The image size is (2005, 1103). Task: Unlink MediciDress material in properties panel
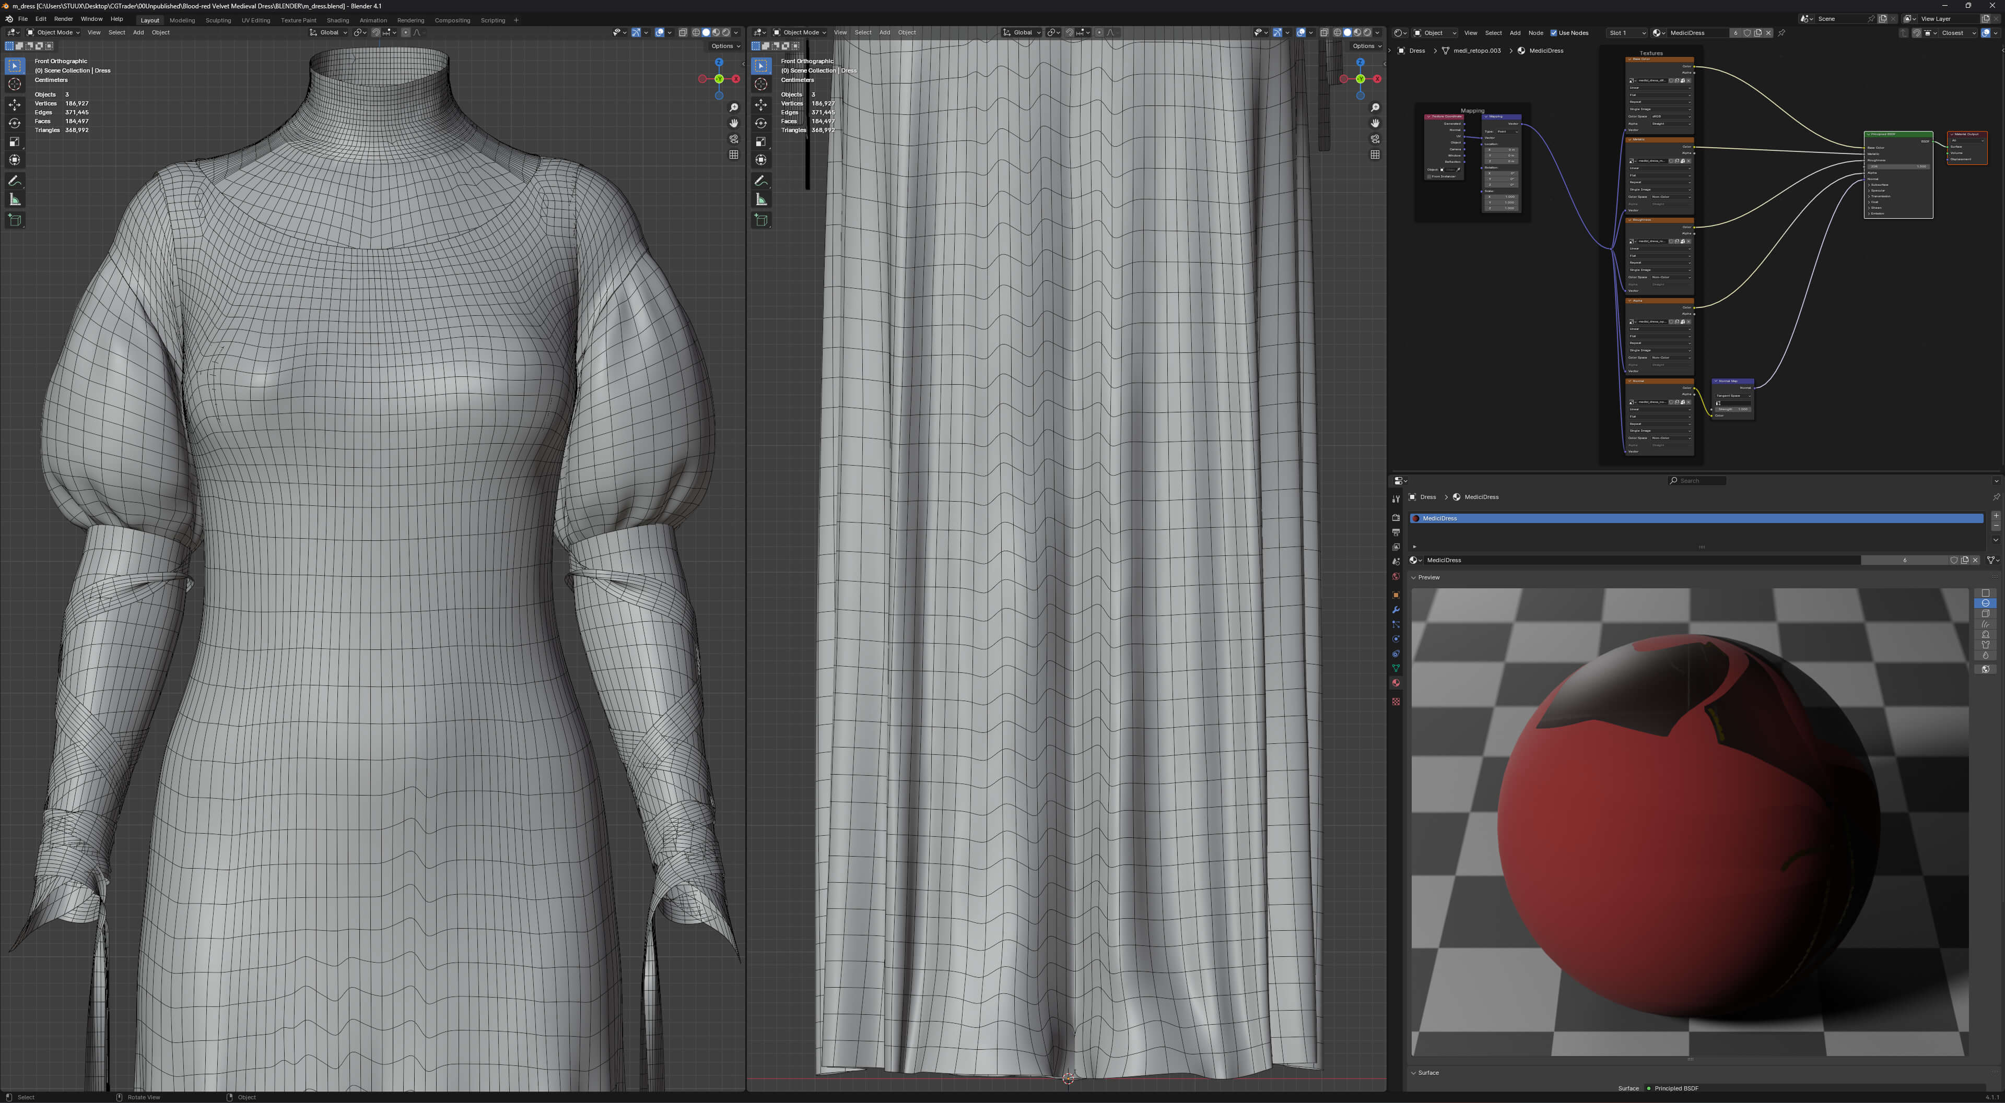1975,560
